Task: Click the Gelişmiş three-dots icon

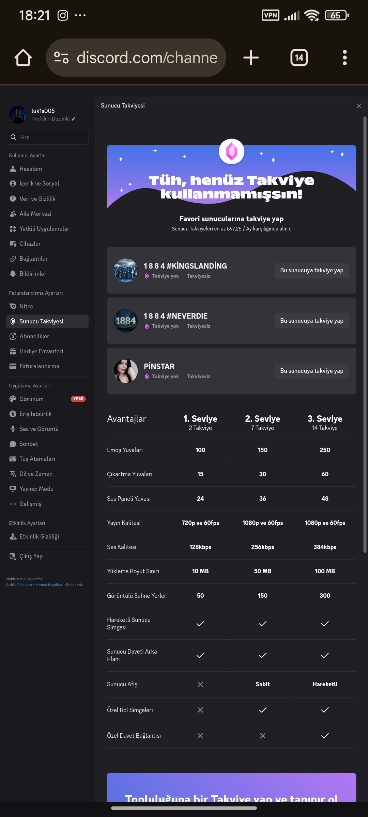Action: click(13, 504)
